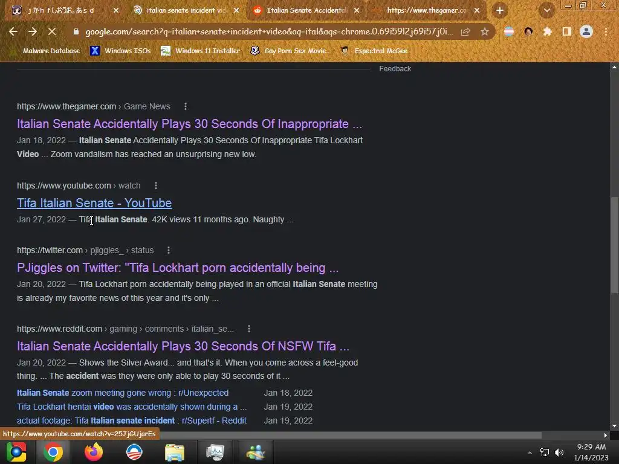Click the reddit.com gaming comments breadcrumb

(x=125, y=329)
